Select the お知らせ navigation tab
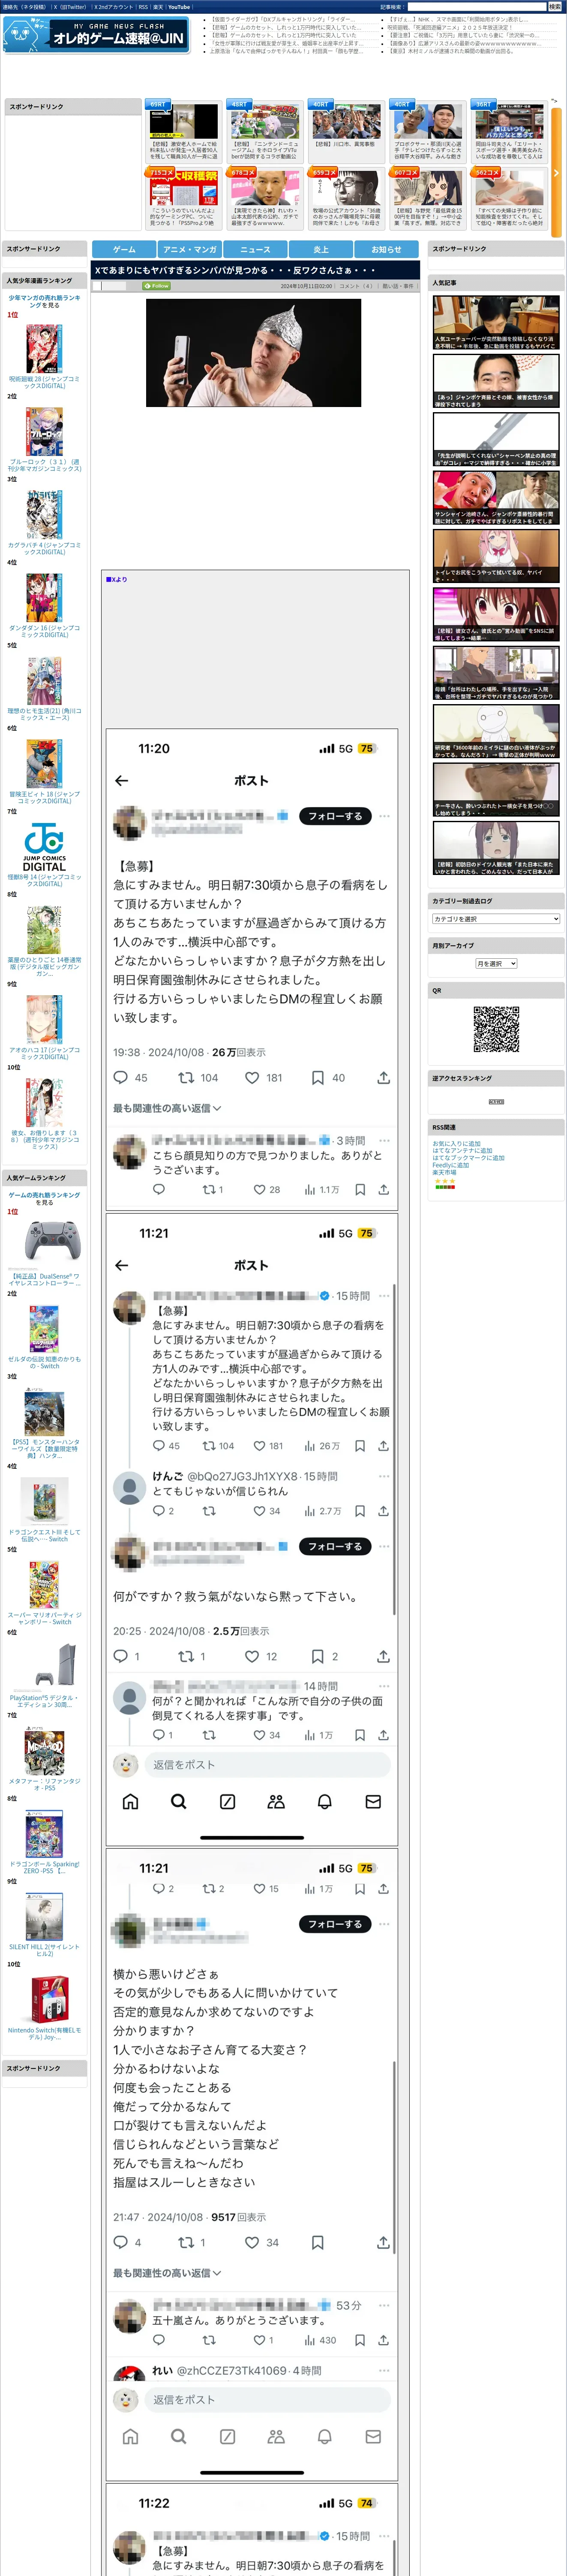This screenshot has height=2576, width=567. pyautogui.click(x=386, y=249)
